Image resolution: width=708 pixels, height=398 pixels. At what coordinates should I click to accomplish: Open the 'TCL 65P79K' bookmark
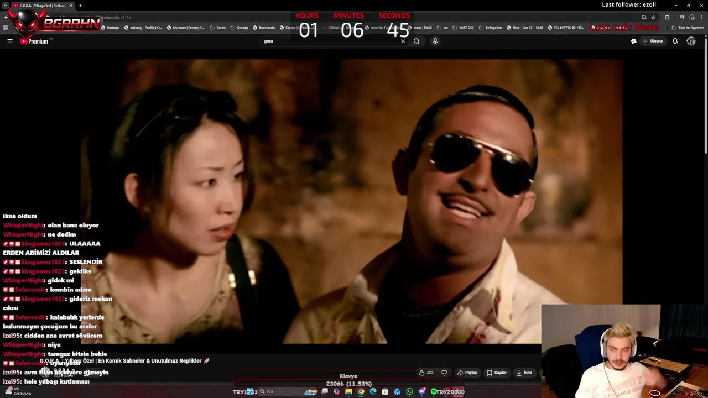566,28
